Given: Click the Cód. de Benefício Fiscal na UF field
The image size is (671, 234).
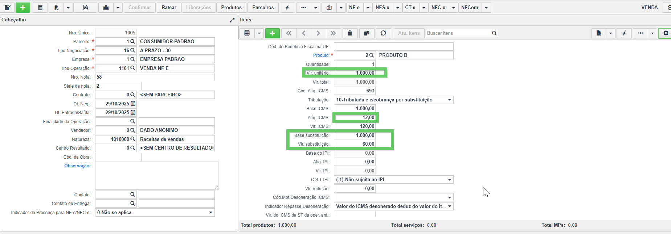Looking at the screenshot, I should pos(394,46).
